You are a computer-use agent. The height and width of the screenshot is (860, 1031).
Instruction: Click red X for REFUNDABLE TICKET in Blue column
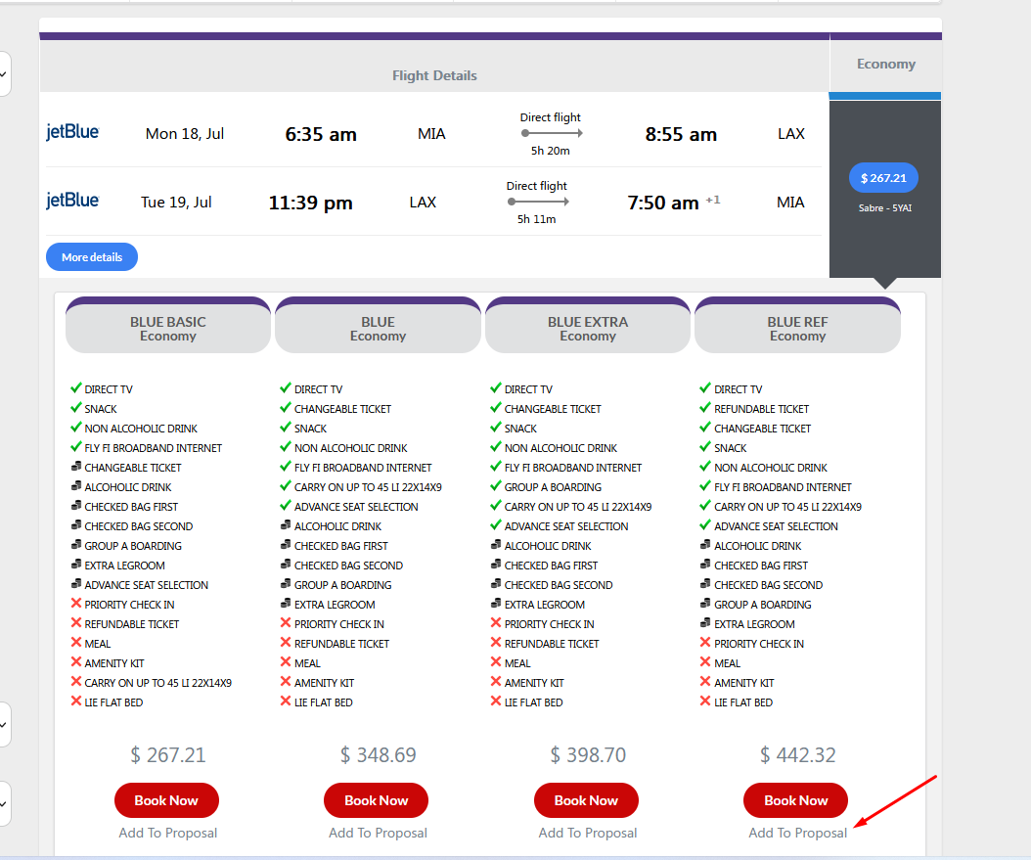(286, 643)
